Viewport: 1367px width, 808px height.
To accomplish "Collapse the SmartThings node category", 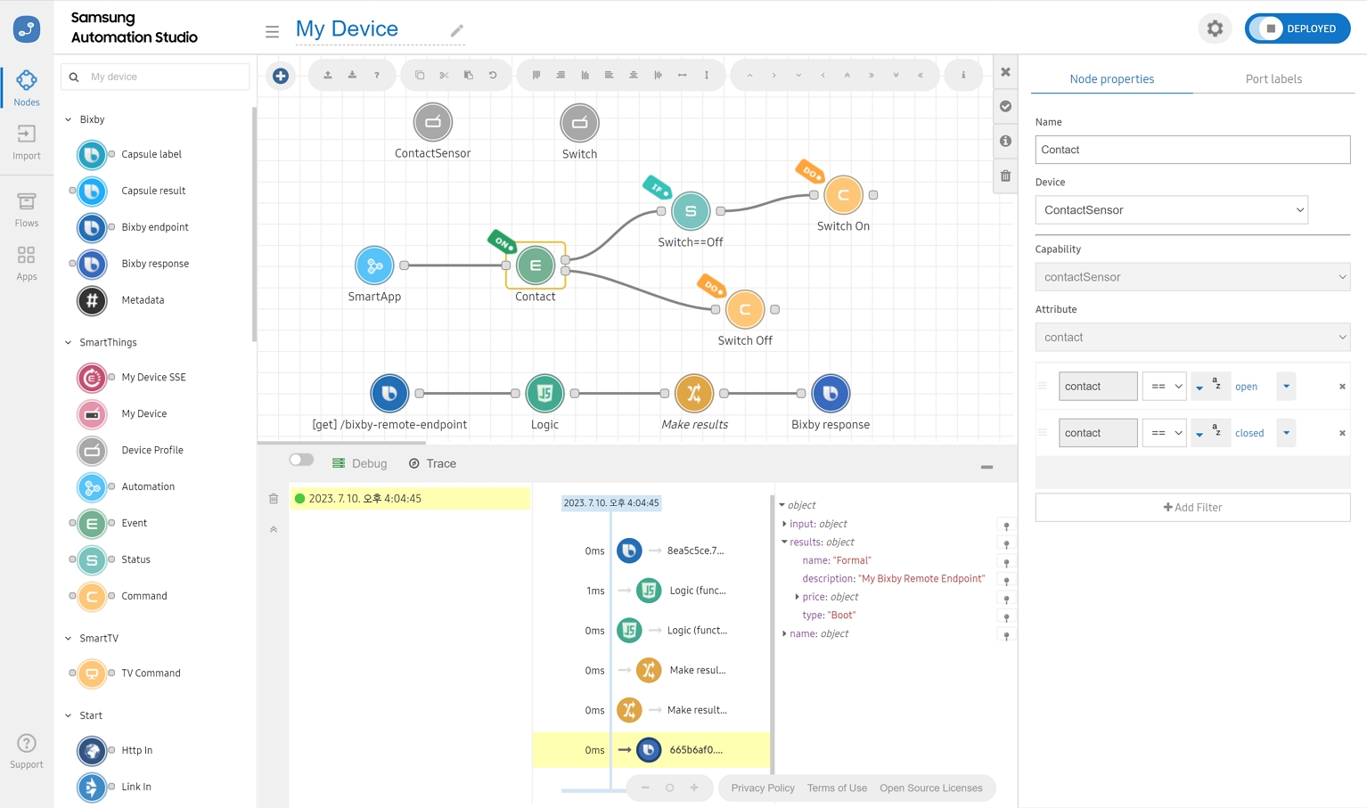I will click(x=69, y=342).
